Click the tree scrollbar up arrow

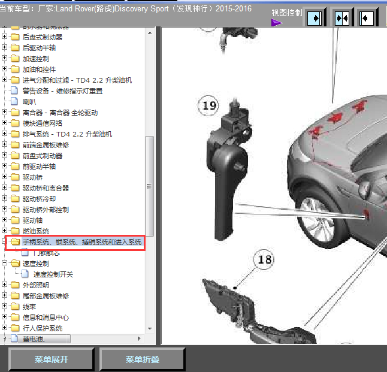tap(150, 33)
